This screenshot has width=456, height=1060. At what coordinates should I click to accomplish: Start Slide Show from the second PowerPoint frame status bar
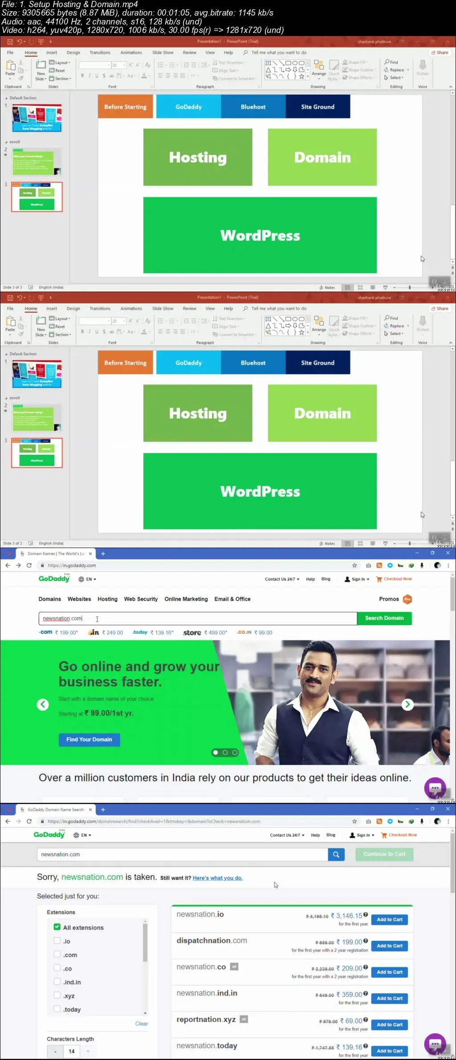(385, 544)
